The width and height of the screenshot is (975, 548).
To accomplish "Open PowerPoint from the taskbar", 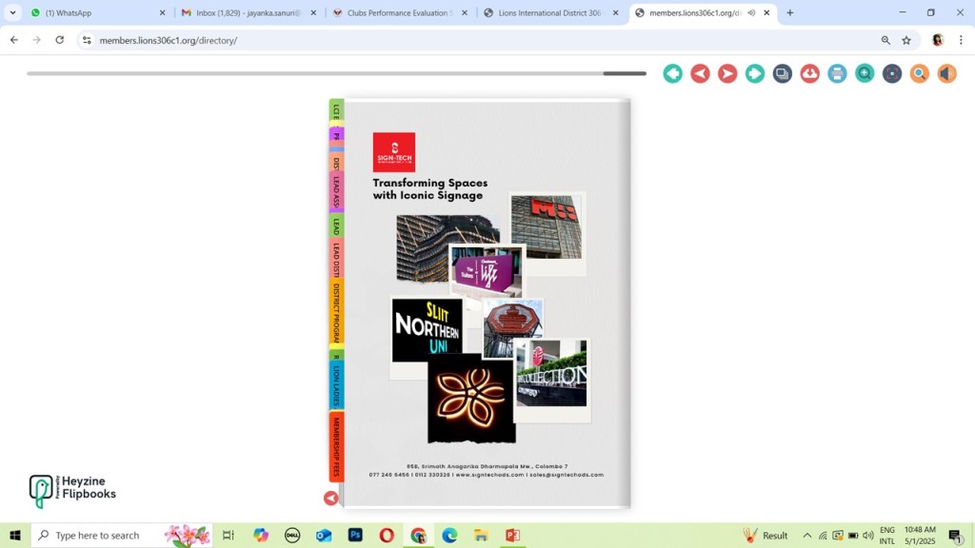I will (x=512, y=535).
